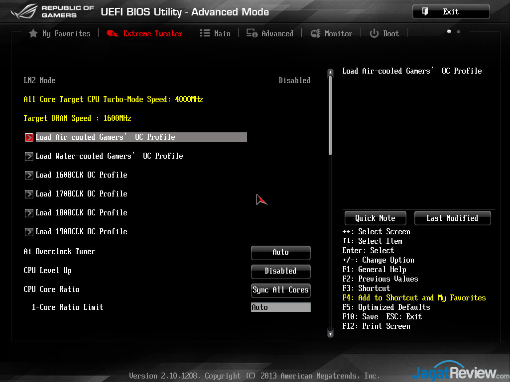Choose Load 190BCLK OC Profile entry
Screen dimensions: 510x382
[x=81, y=232]
